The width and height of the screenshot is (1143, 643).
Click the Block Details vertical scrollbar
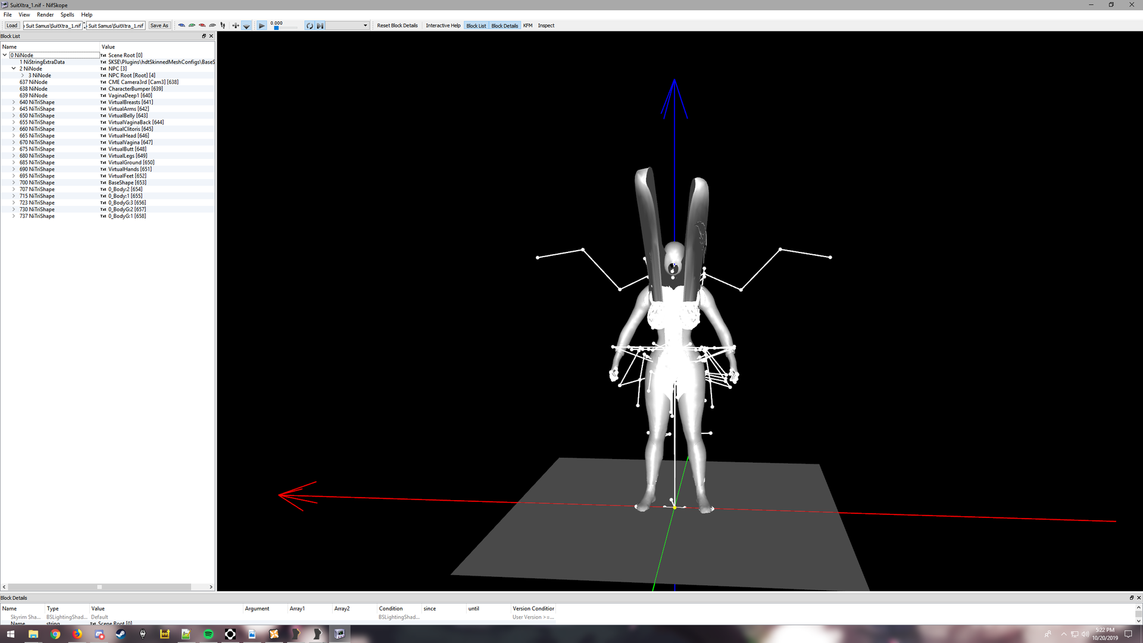coord(1139,613)
